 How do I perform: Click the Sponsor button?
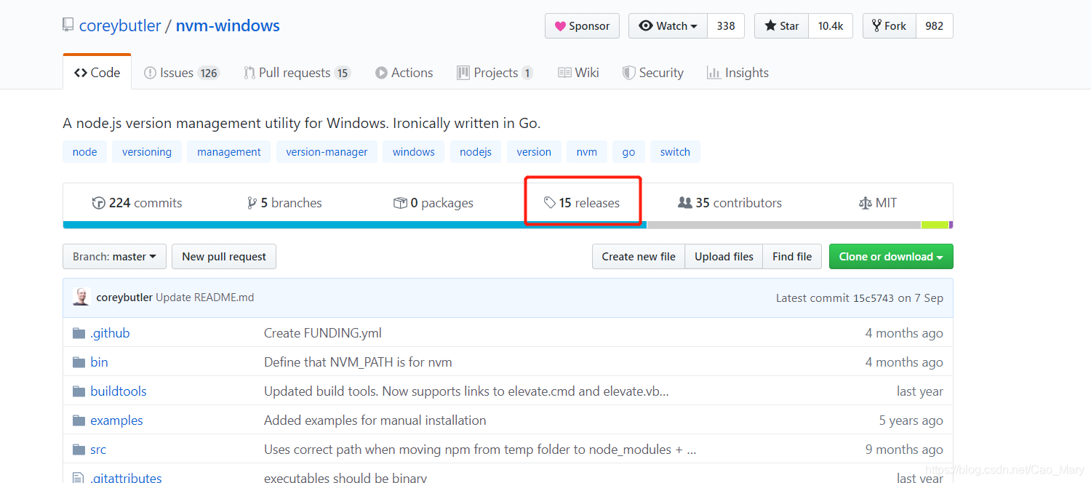[x=582, y=26]
